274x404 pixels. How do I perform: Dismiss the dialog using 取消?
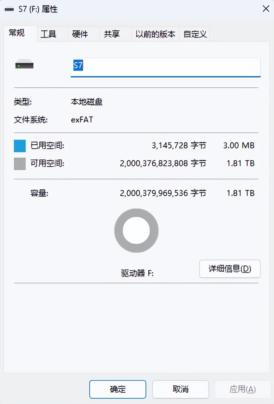[x=180, y=389]
